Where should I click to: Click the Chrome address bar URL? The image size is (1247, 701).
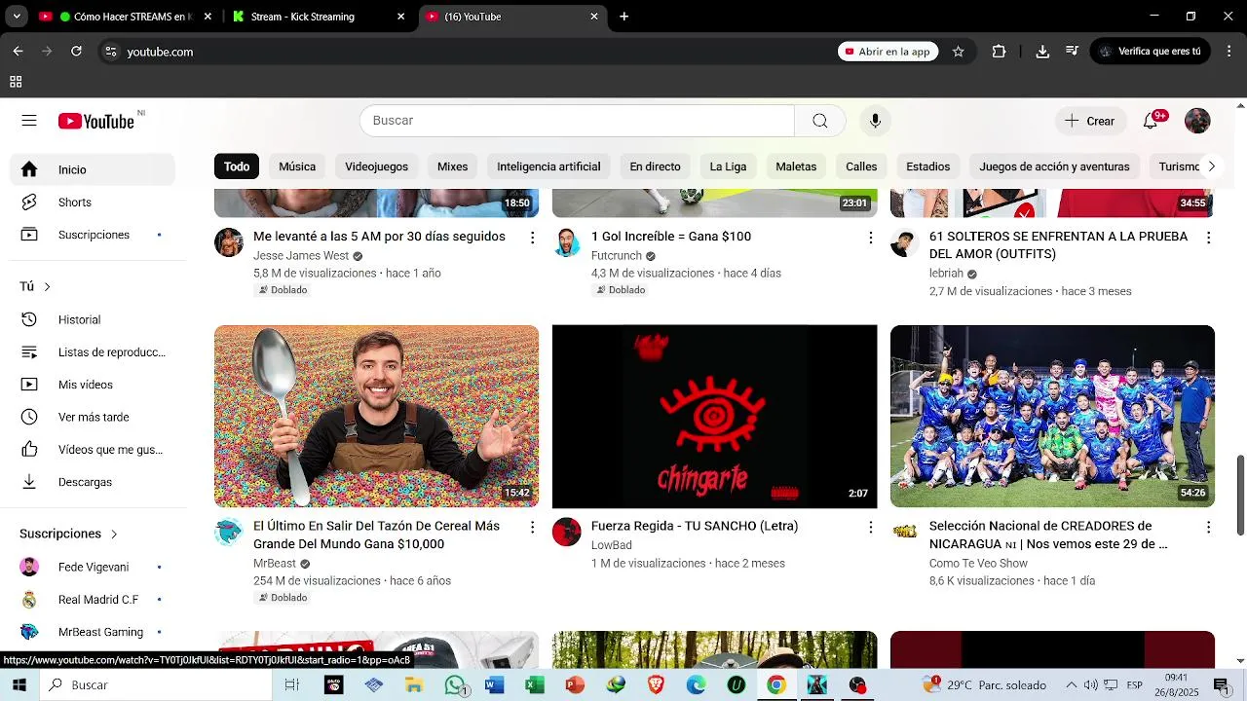tap(160, 52)
